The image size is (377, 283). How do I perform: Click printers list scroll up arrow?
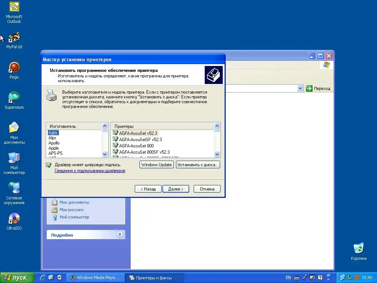pyautogui.click(x=217, y=126)
